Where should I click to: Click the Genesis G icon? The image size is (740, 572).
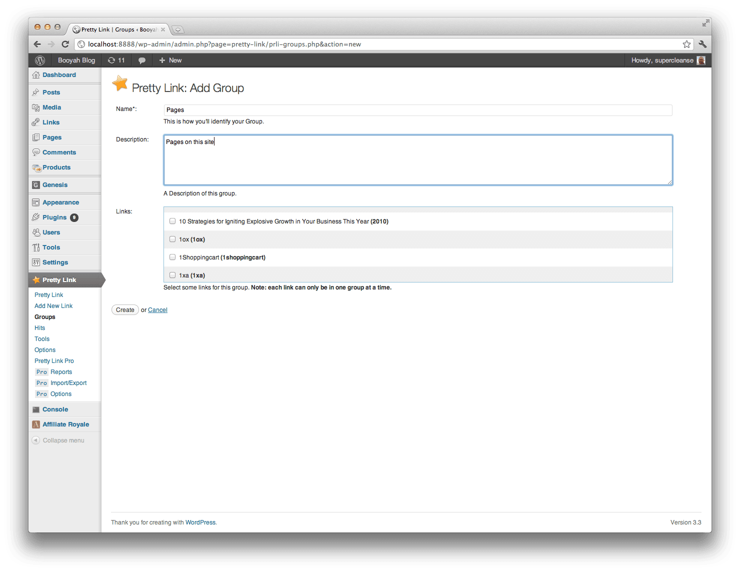(36, 185)
